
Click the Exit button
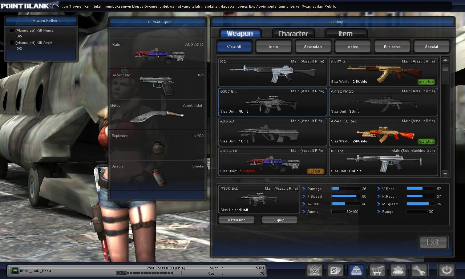click(433, 242)
